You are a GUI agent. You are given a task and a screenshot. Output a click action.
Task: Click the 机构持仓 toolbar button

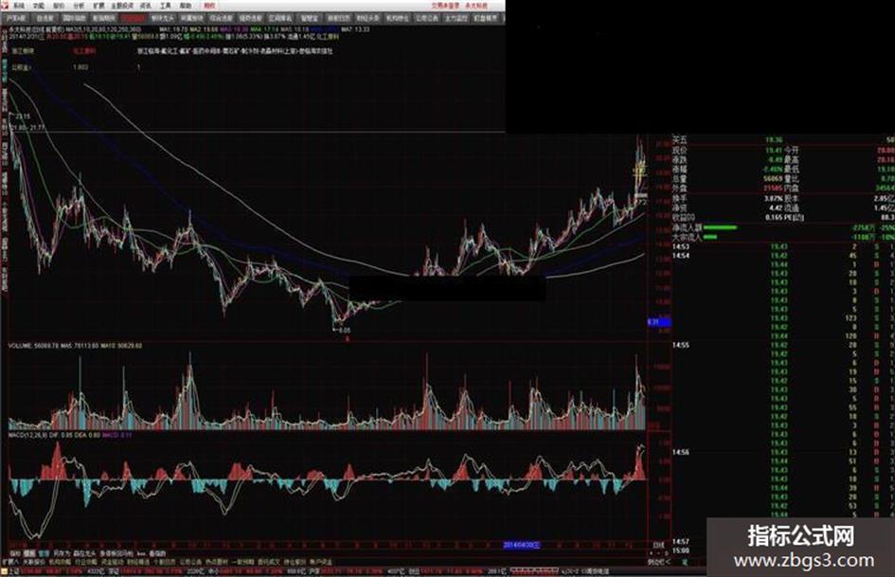[x=397, y=18]
